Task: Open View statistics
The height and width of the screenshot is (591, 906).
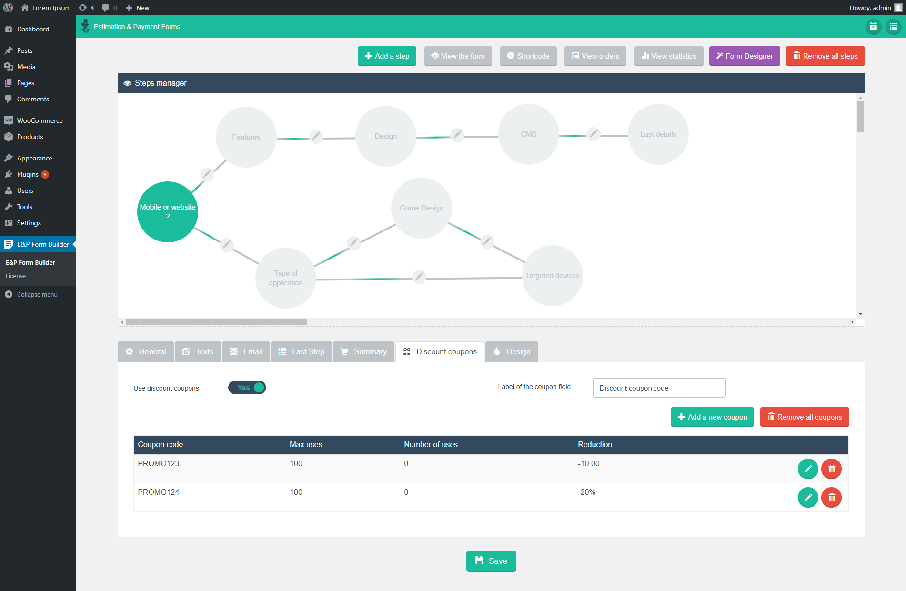Action: [x=668, y=56]
